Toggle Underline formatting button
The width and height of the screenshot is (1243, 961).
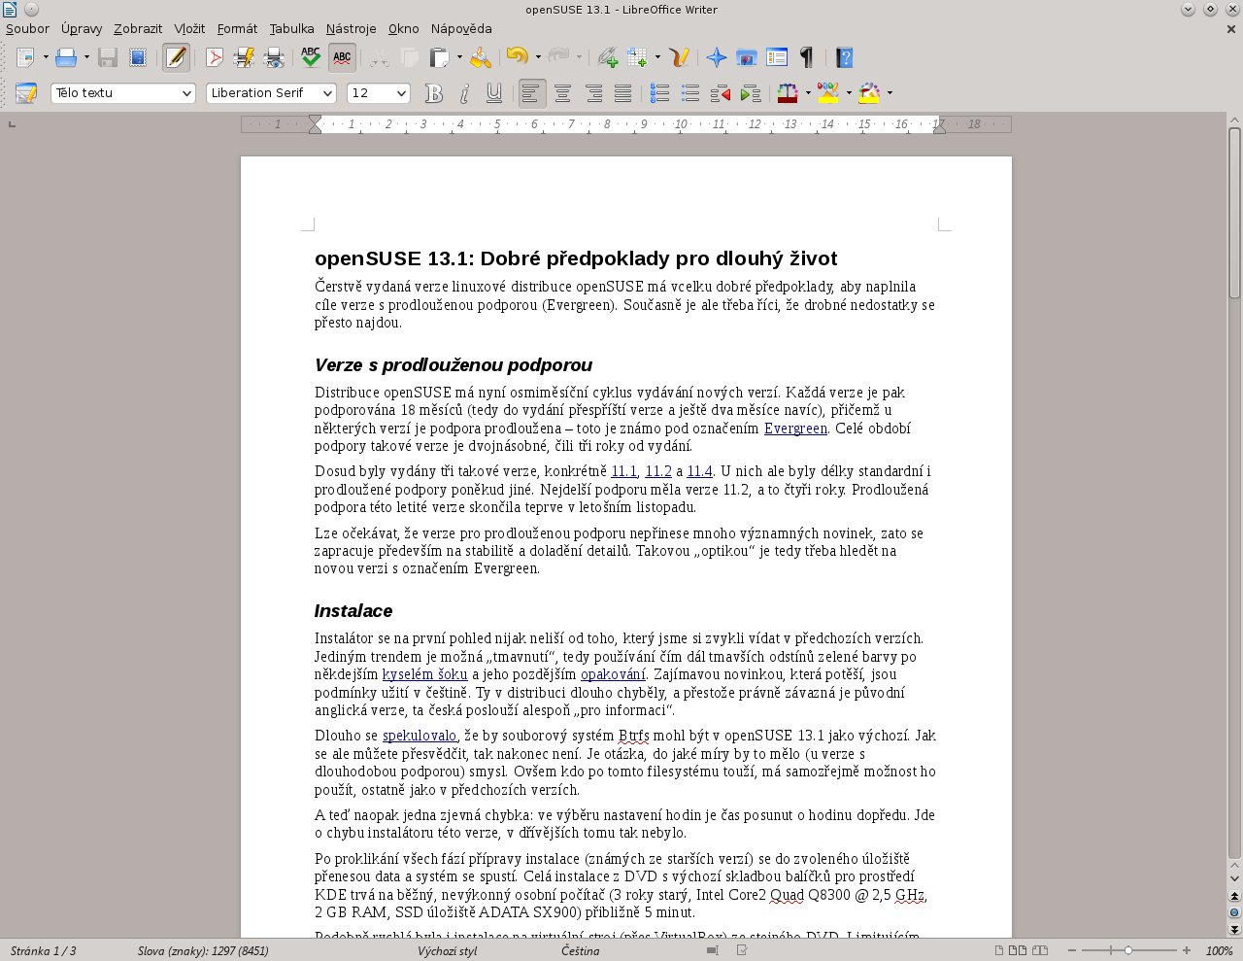pyautogui.click(x=494, y=93)
